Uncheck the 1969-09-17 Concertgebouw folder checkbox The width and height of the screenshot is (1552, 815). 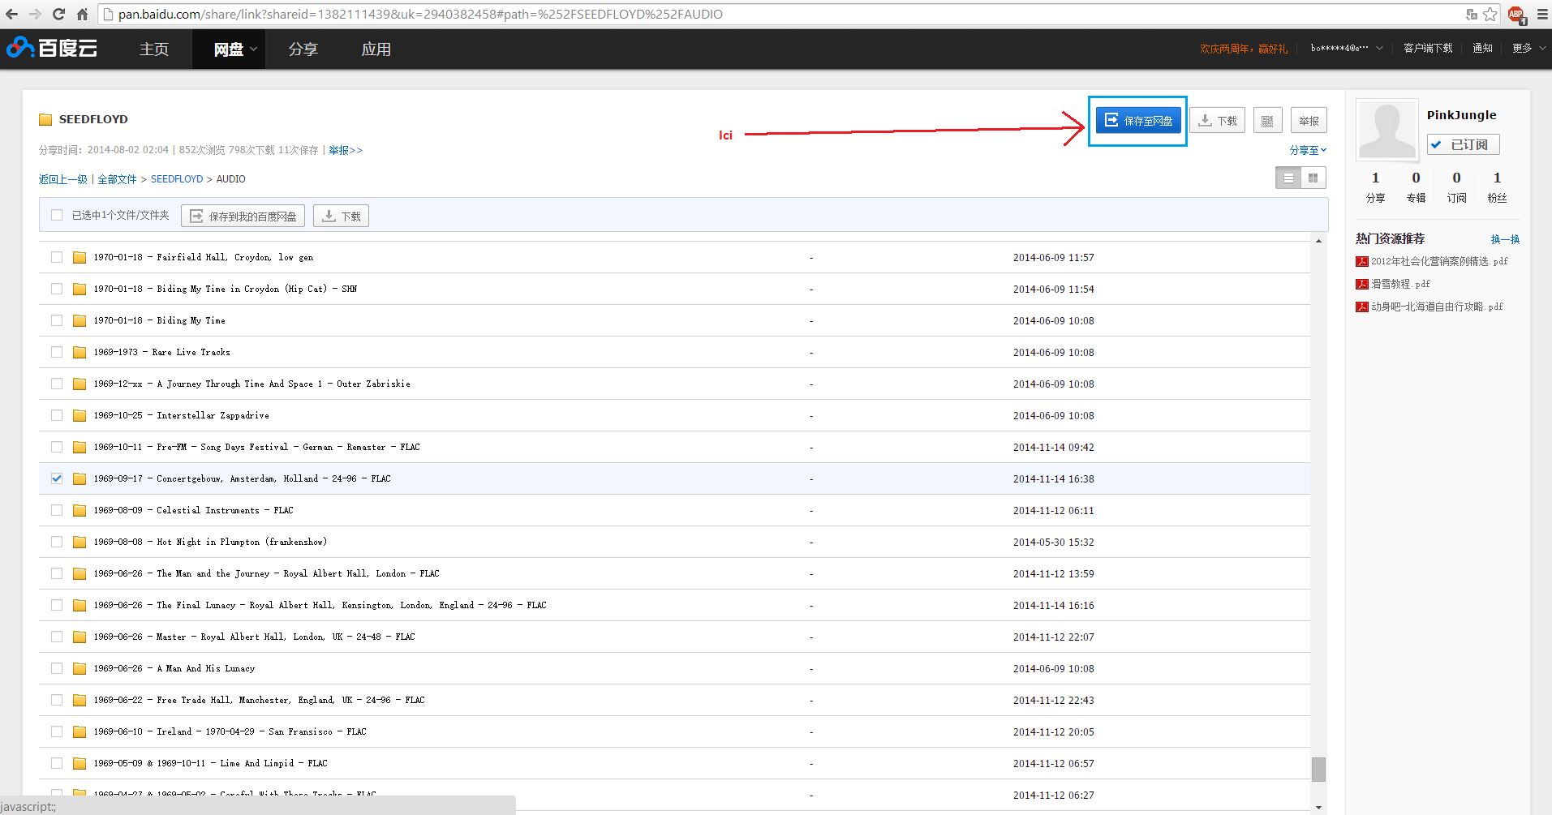[57, 478]
